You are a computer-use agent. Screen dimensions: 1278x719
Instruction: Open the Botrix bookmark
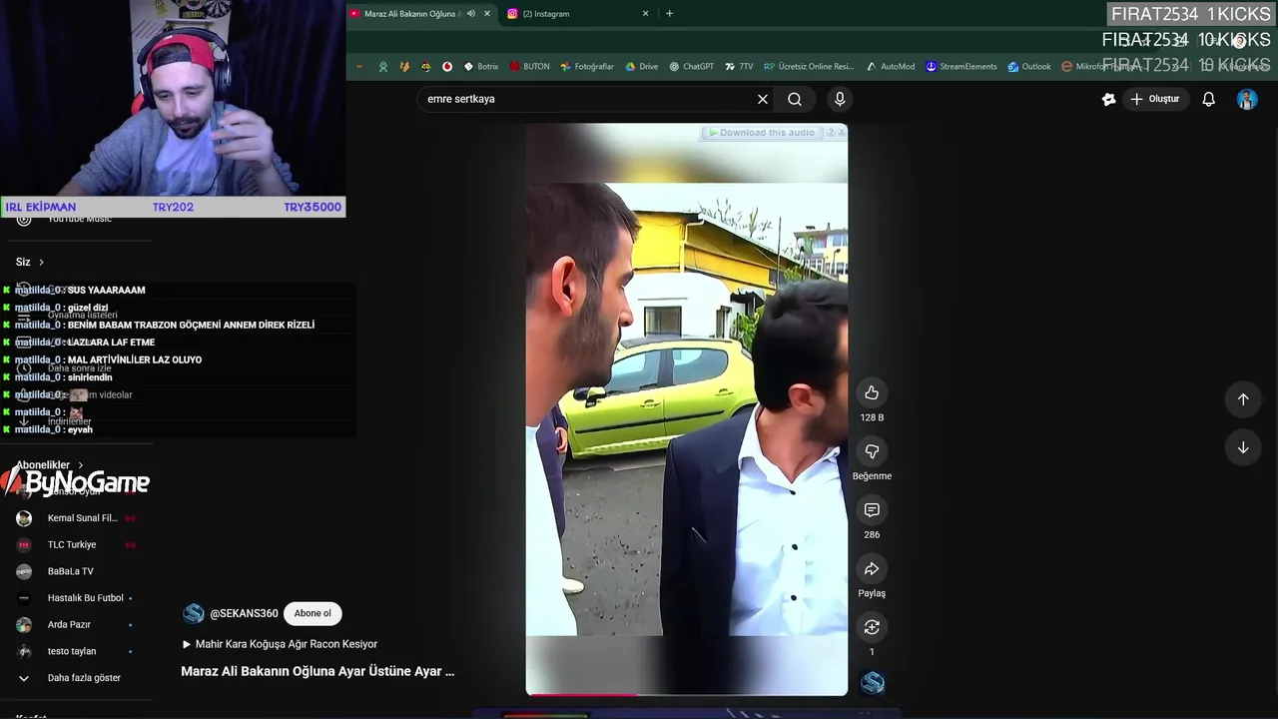pyautogui.click(x=480, y=67)
